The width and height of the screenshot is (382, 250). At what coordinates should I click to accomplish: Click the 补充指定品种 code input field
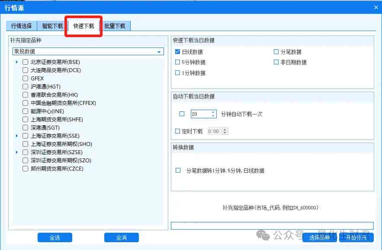coord(272,226)
